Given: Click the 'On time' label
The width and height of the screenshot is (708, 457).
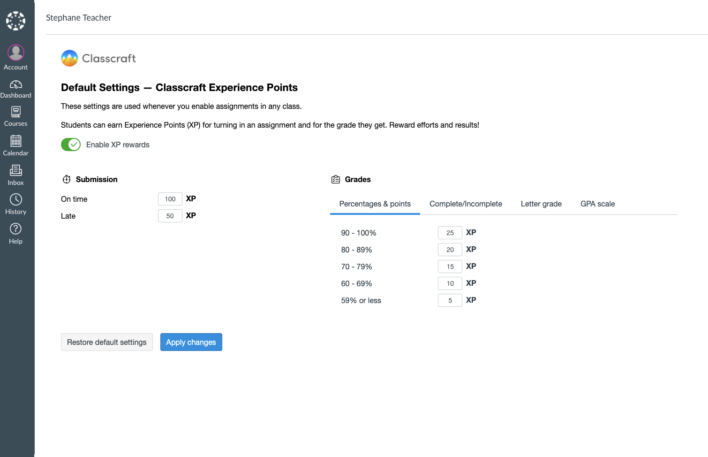Looking at the screenshot, I should [x=74, y=199].
